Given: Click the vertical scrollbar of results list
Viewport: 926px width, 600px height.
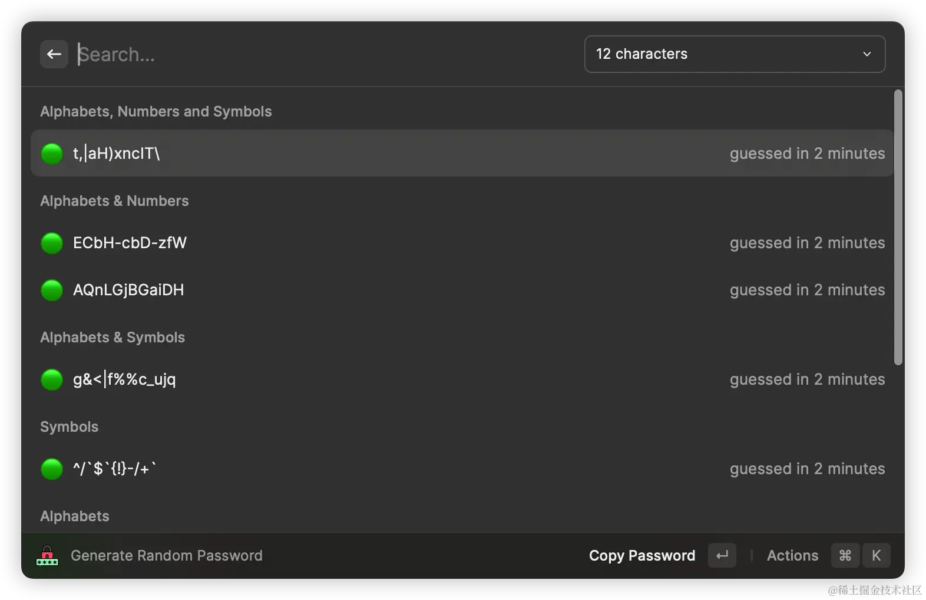Looking at the screenshot, I should pos(898,227).
